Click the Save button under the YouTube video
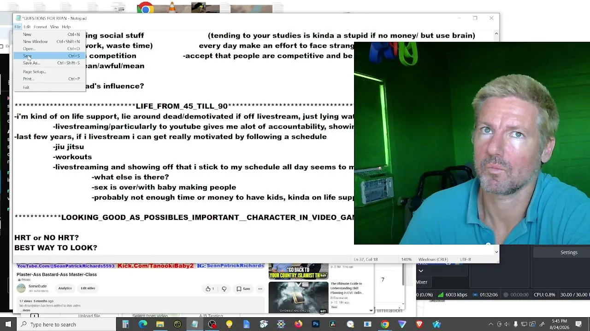 [x=243, y=289]
